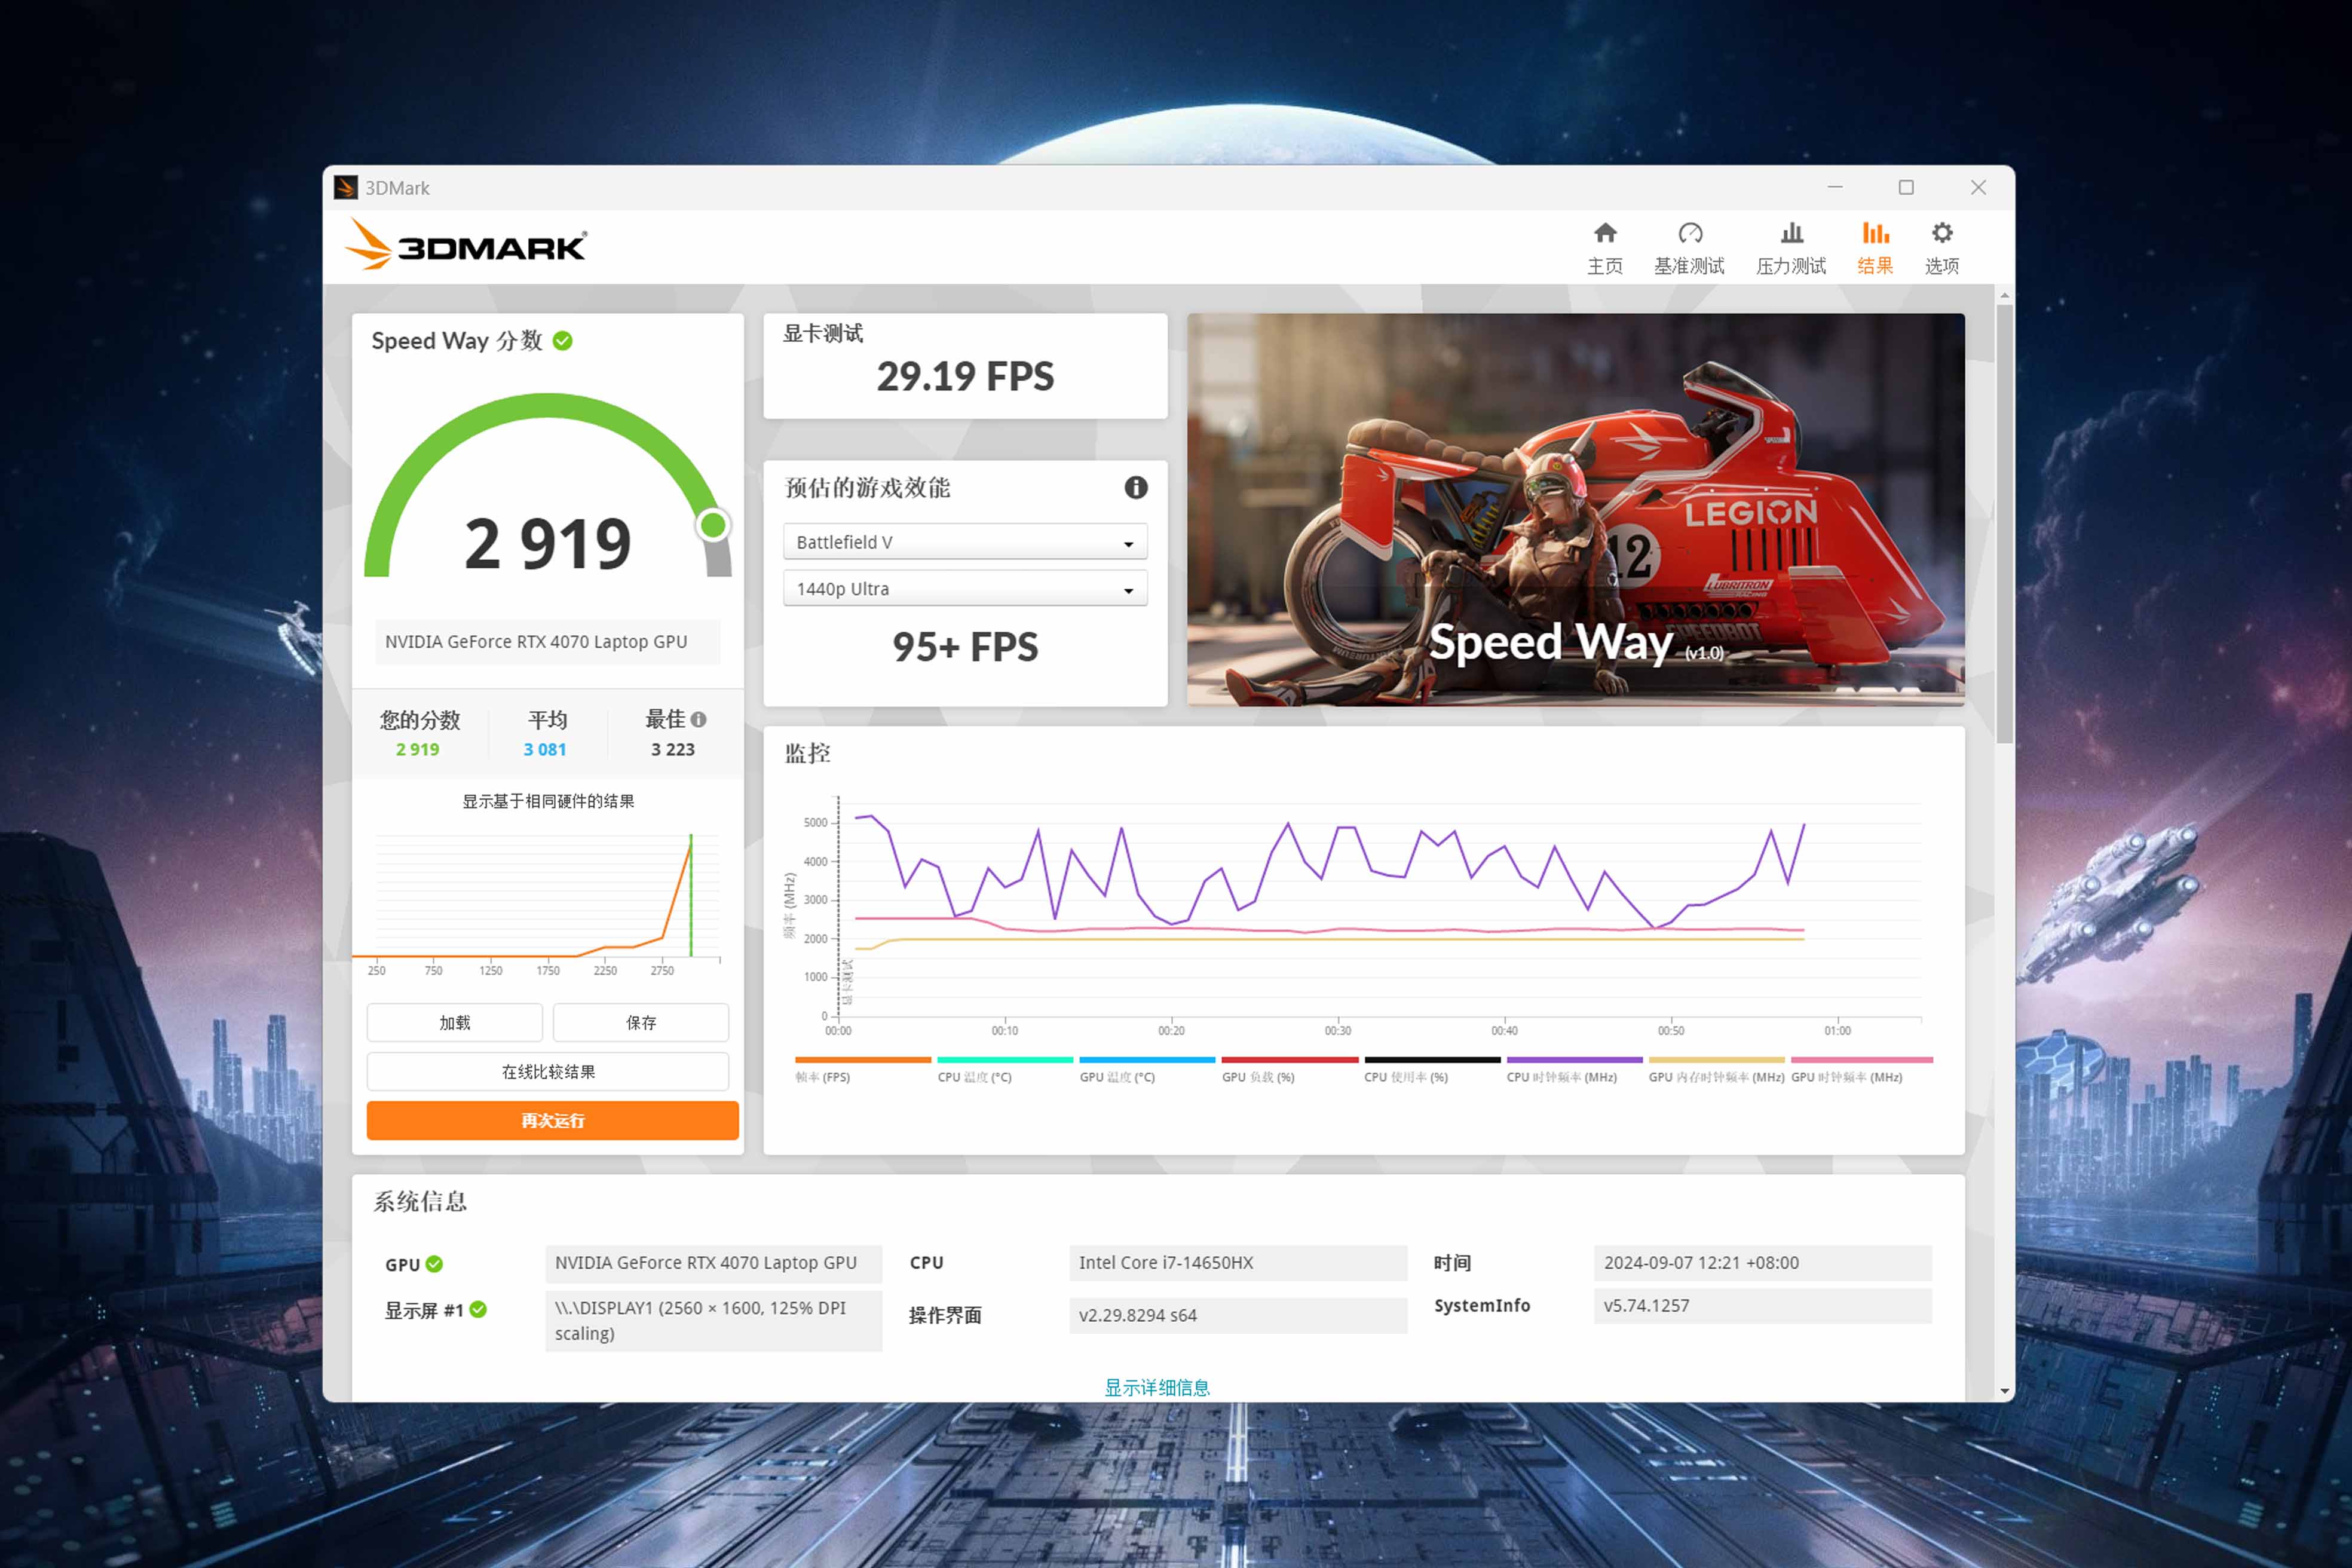Click the info icon next to 预估的游戏效能

pyautogui.click(x=1135, y=487)
